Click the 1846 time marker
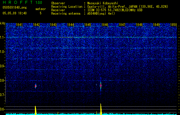180x115 pixels. pyautogui.click(x=105, y=24)
